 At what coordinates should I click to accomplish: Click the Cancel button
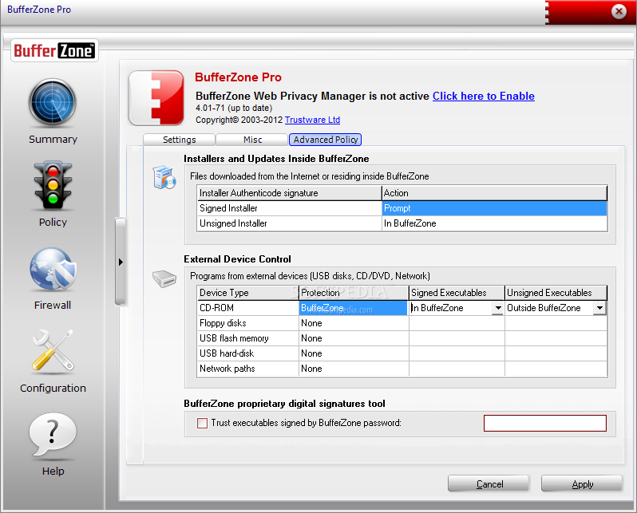pos(489,484)
